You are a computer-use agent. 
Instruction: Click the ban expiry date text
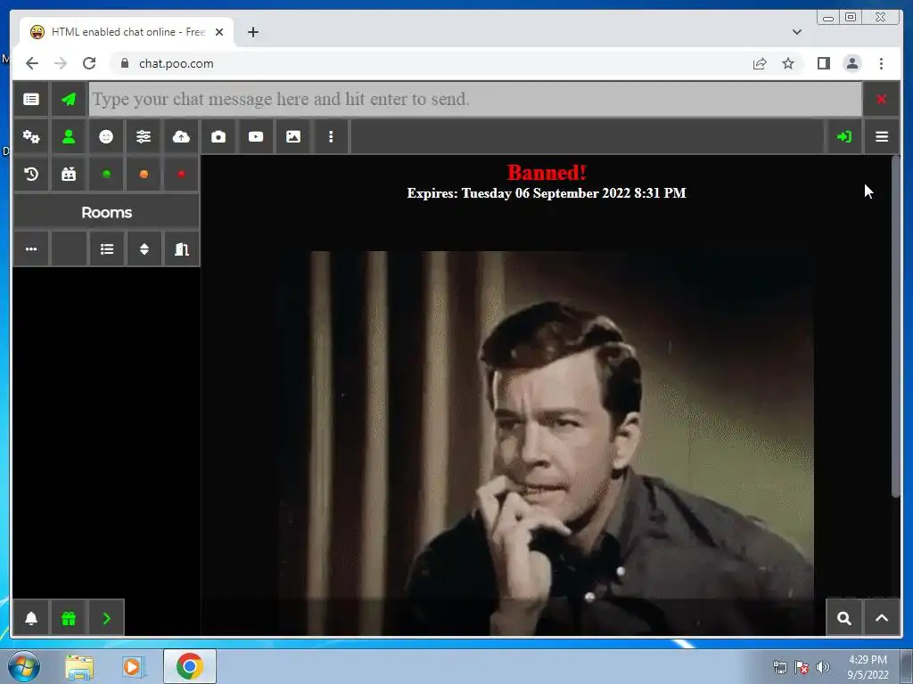pos(547,193)
